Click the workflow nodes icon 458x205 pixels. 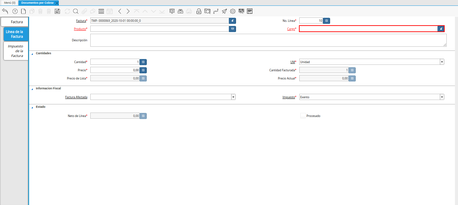click(x=216, y=11)
